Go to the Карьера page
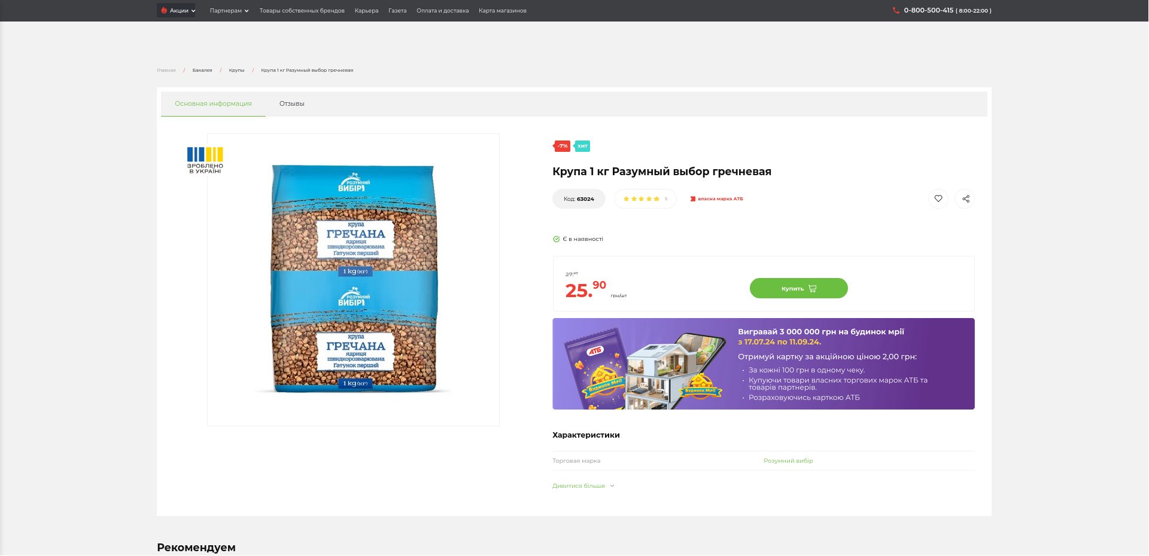 (x=366, y=11)
